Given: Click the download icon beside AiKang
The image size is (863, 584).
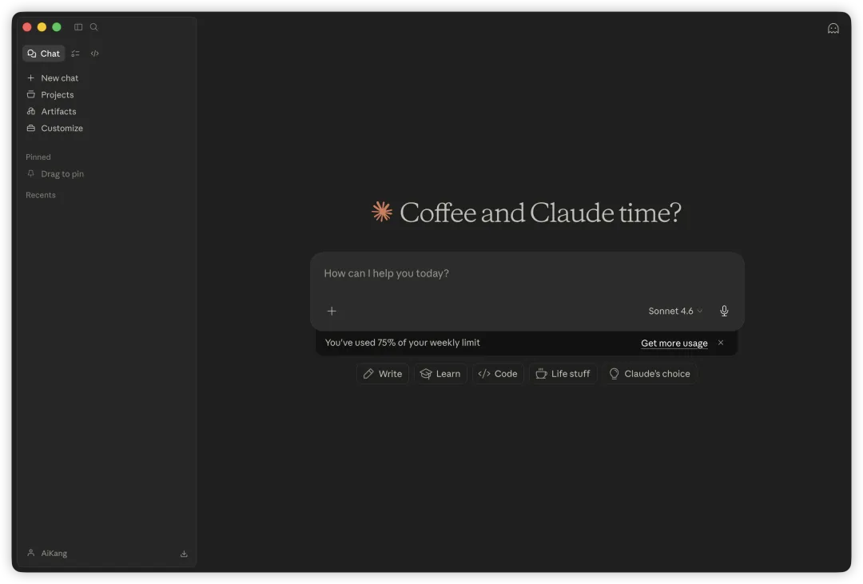Looking at the screenshot, I should pos(184,554).
